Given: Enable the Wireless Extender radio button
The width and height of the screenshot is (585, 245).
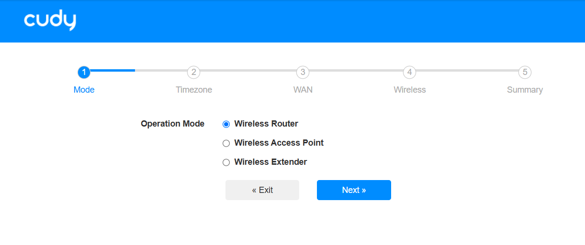Looking at the screenshot, I should point(226,162).
